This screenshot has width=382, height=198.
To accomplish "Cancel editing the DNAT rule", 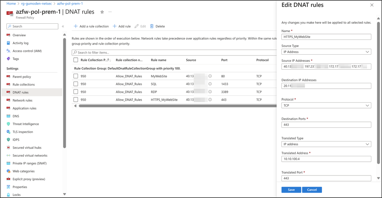I will click(x=312, y=190).
